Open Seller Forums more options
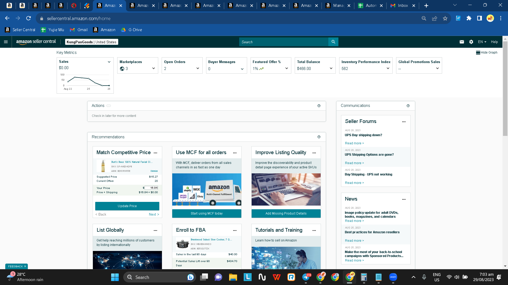Viewport: 508px width, 285px height. click(404, 122)
